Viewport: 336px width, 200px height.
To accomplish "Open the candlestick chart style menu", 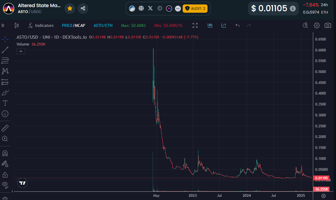I will coord(17,25).
